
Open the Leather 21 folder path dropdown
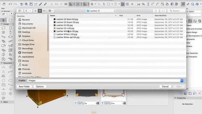point(101,11)
